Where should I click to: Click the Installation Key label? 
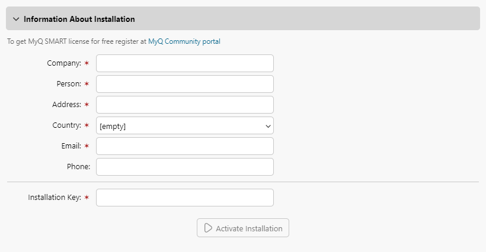coord(55,197)
